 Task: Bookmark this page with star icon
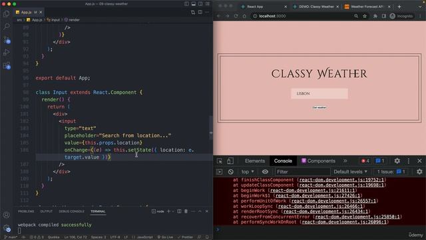(365, 16)
